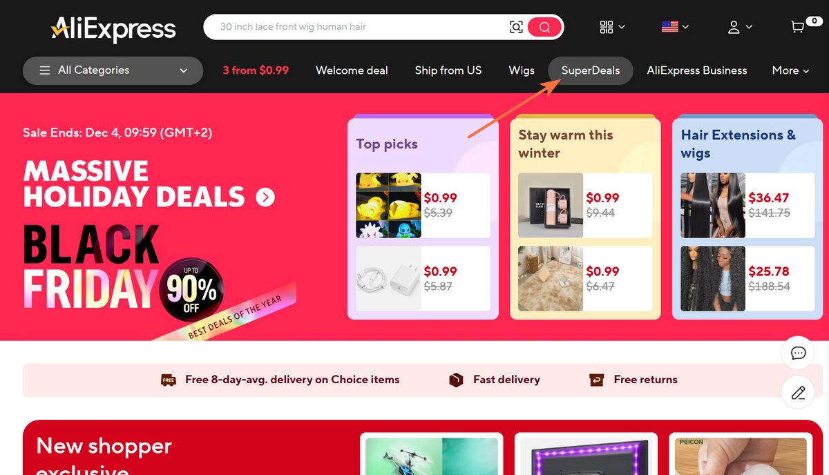Click the 3 from $0.99 link
The height and width of the screenshot is (475, 829).
click(x=256, y=70)
